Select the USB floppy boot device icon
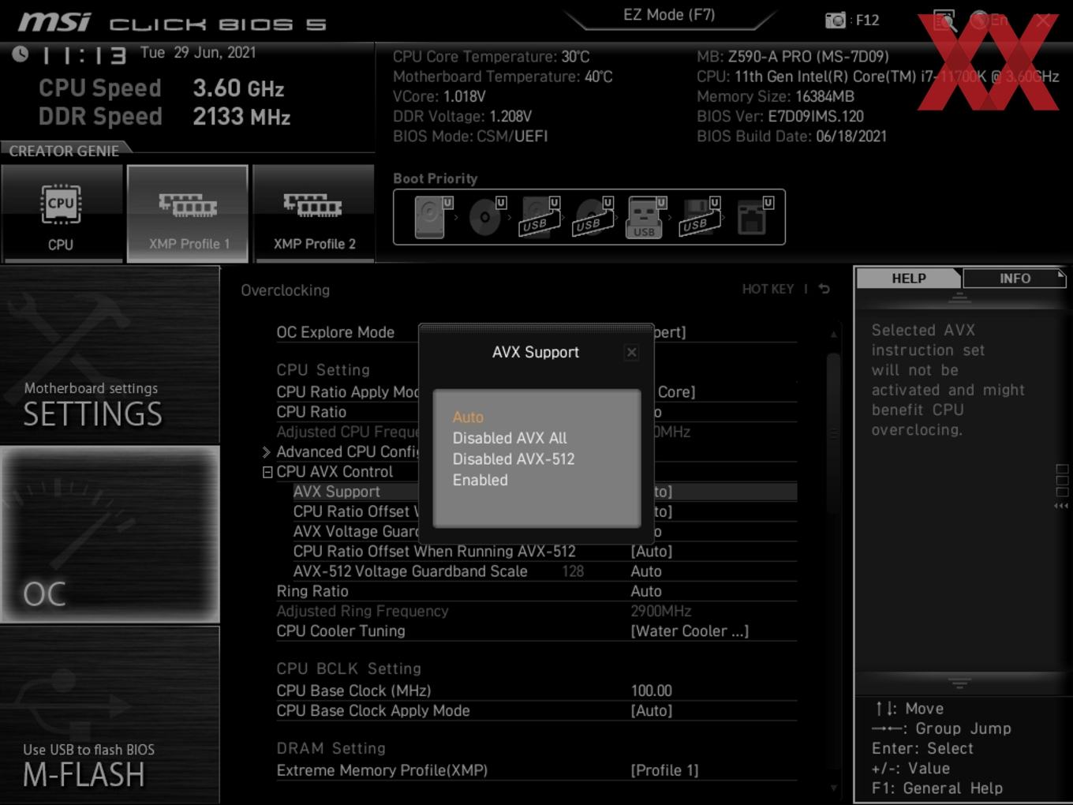This screenshot has height=805, width=1073. (699, 217)
